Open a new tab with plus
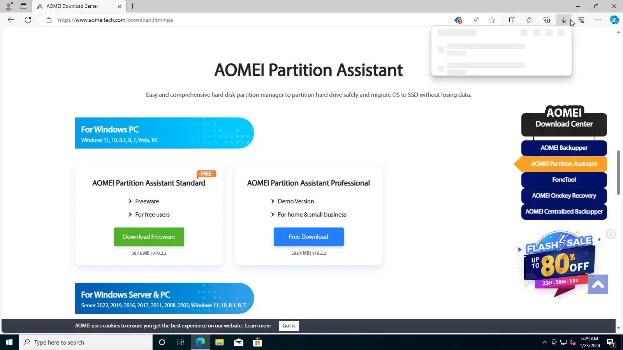This screenshot has height=350, width=623. pos(132,6)
